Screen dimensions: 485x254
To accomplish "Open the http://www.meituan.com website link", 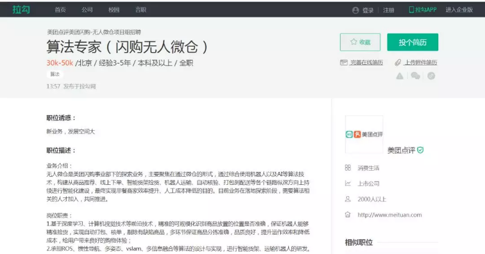I will coord(389,215).
